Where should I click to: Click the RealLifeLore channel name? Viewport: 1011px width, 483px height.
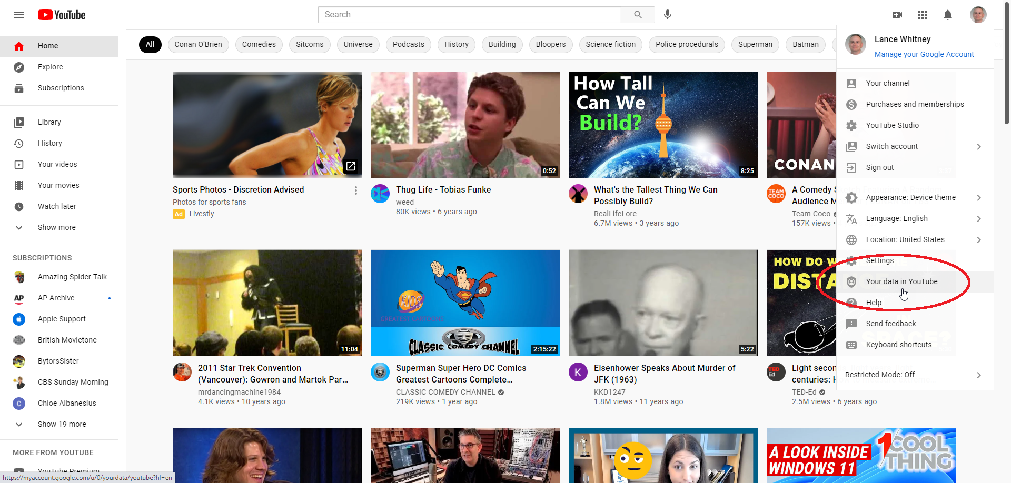[x=615, y=214]
